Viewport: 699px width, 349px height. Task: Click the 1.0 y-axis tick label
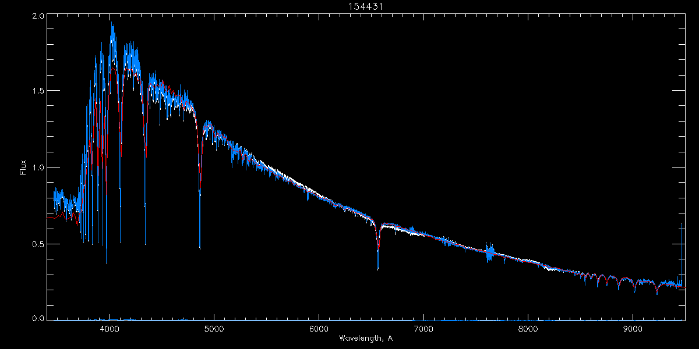pos(38,168)
